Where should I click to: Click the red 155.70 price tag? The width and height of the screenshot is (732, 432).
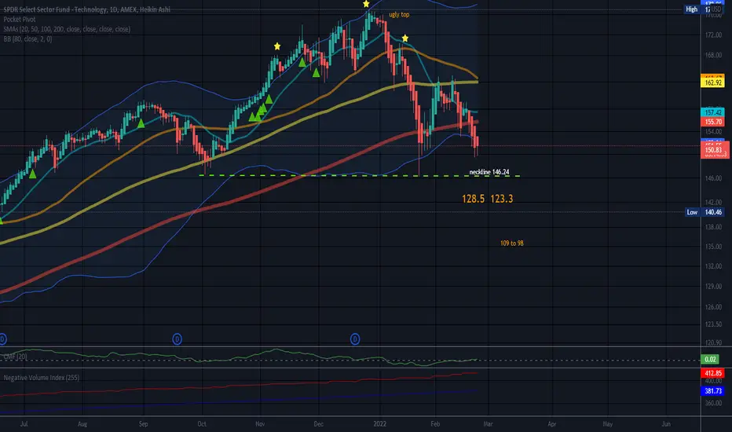click(x=713, y=122)
